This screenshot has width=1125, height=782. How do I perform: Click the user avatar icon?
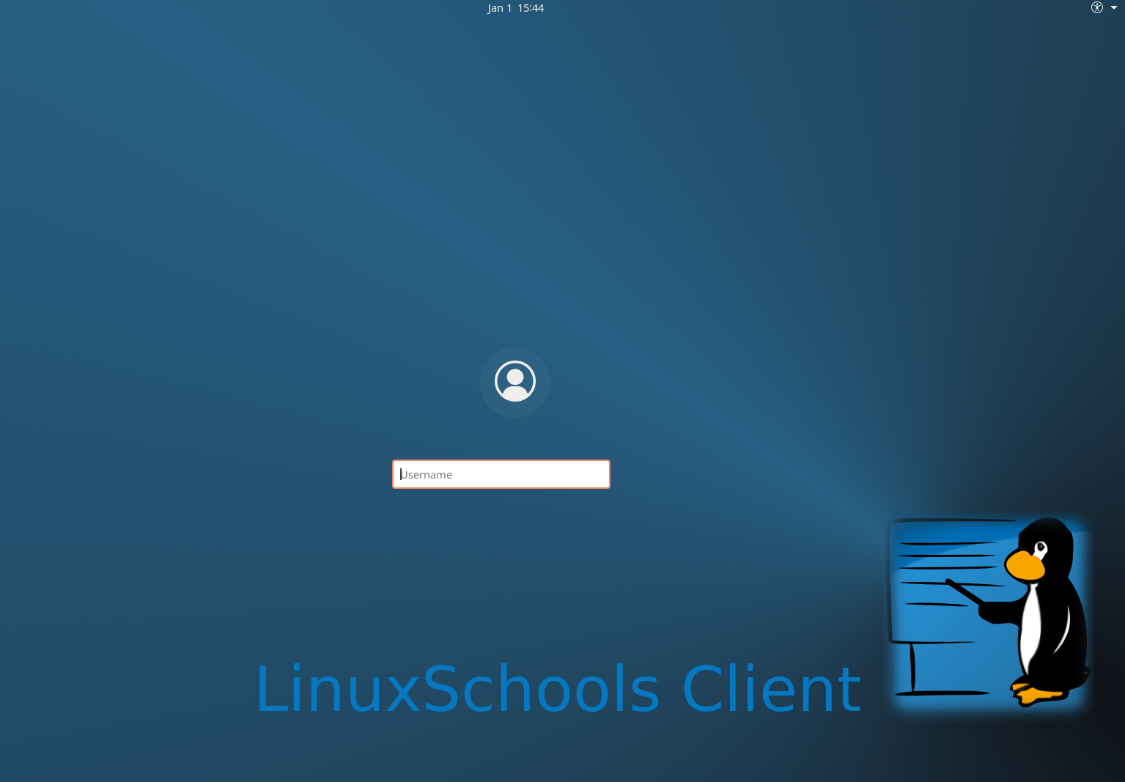515,382
